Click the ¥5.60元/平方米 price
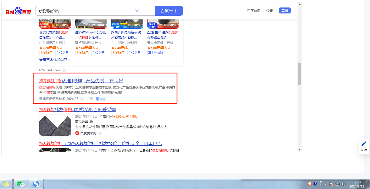Viewport: 370px width, 189px height. (x=87, y=48)
